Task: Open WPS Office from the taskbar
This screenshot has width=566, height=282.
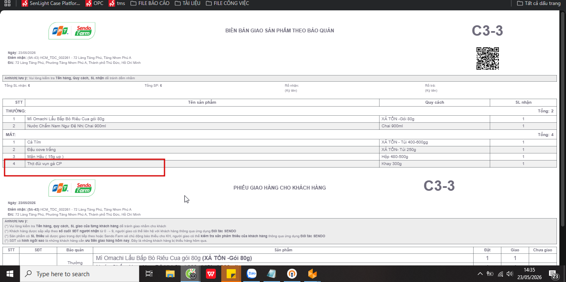Action: (x=211, y=274)
